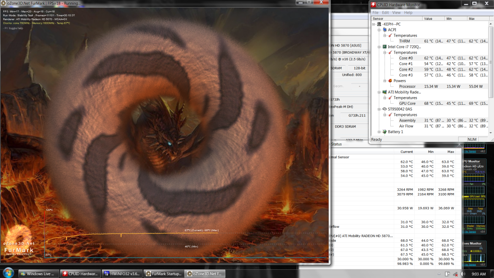
Task: Click the ATI Mobility Radeon graphics card icon
Action: pyautogui.click(x=384, y=92)
